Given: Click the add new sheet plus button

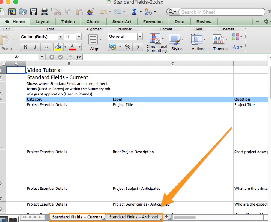Looking at the screenshot, I should 167,217.
